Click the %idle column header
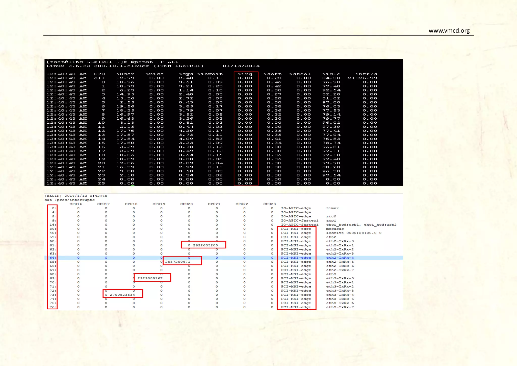The height and width of the screenshot is (366, 517). tap(331, 74)
